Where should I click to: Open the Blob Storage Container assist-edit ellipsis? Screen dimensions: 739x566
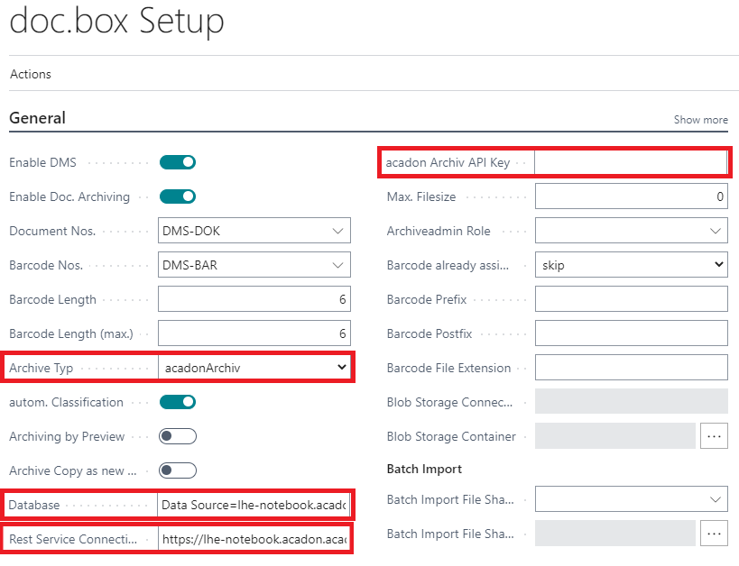pos(715,435)
